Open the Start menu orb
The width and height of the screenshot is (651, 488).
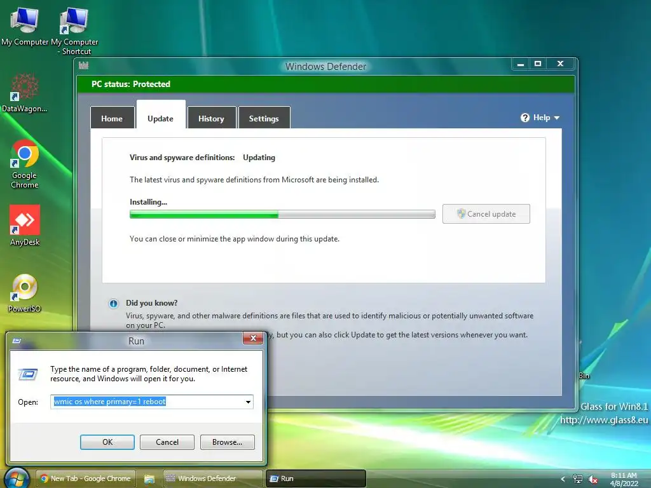(16, 478)
